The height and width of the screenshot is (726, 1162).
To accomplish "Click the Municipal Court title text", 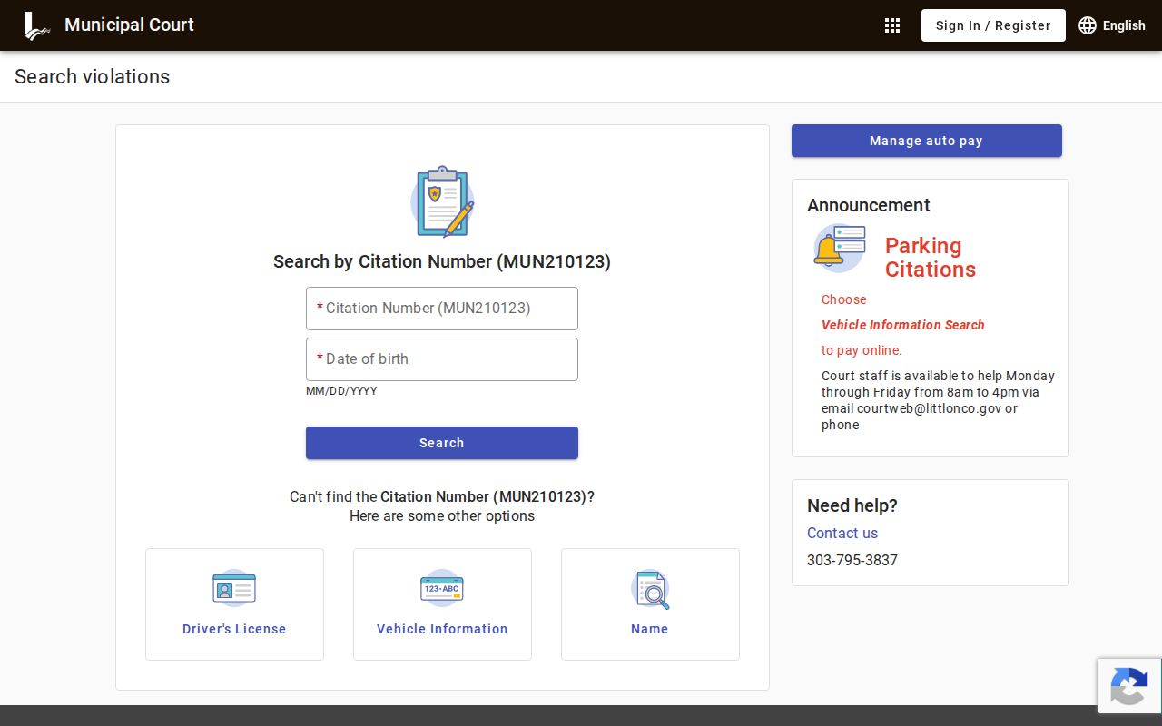I will coord(129,25).
